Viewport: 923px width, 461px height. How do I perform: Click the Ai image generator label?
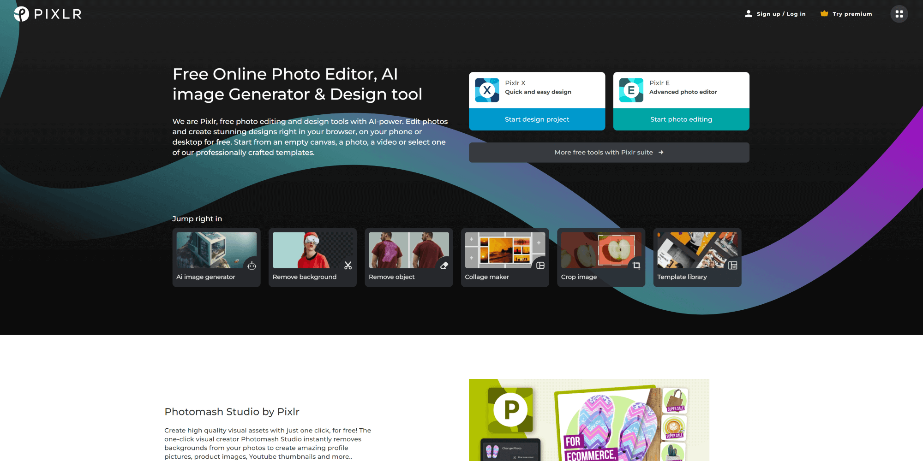coord(205,277)
